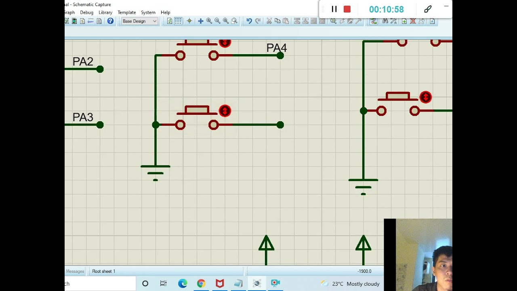Click the Cut scissors icon
517x291 pixels.
pos(269,21)
